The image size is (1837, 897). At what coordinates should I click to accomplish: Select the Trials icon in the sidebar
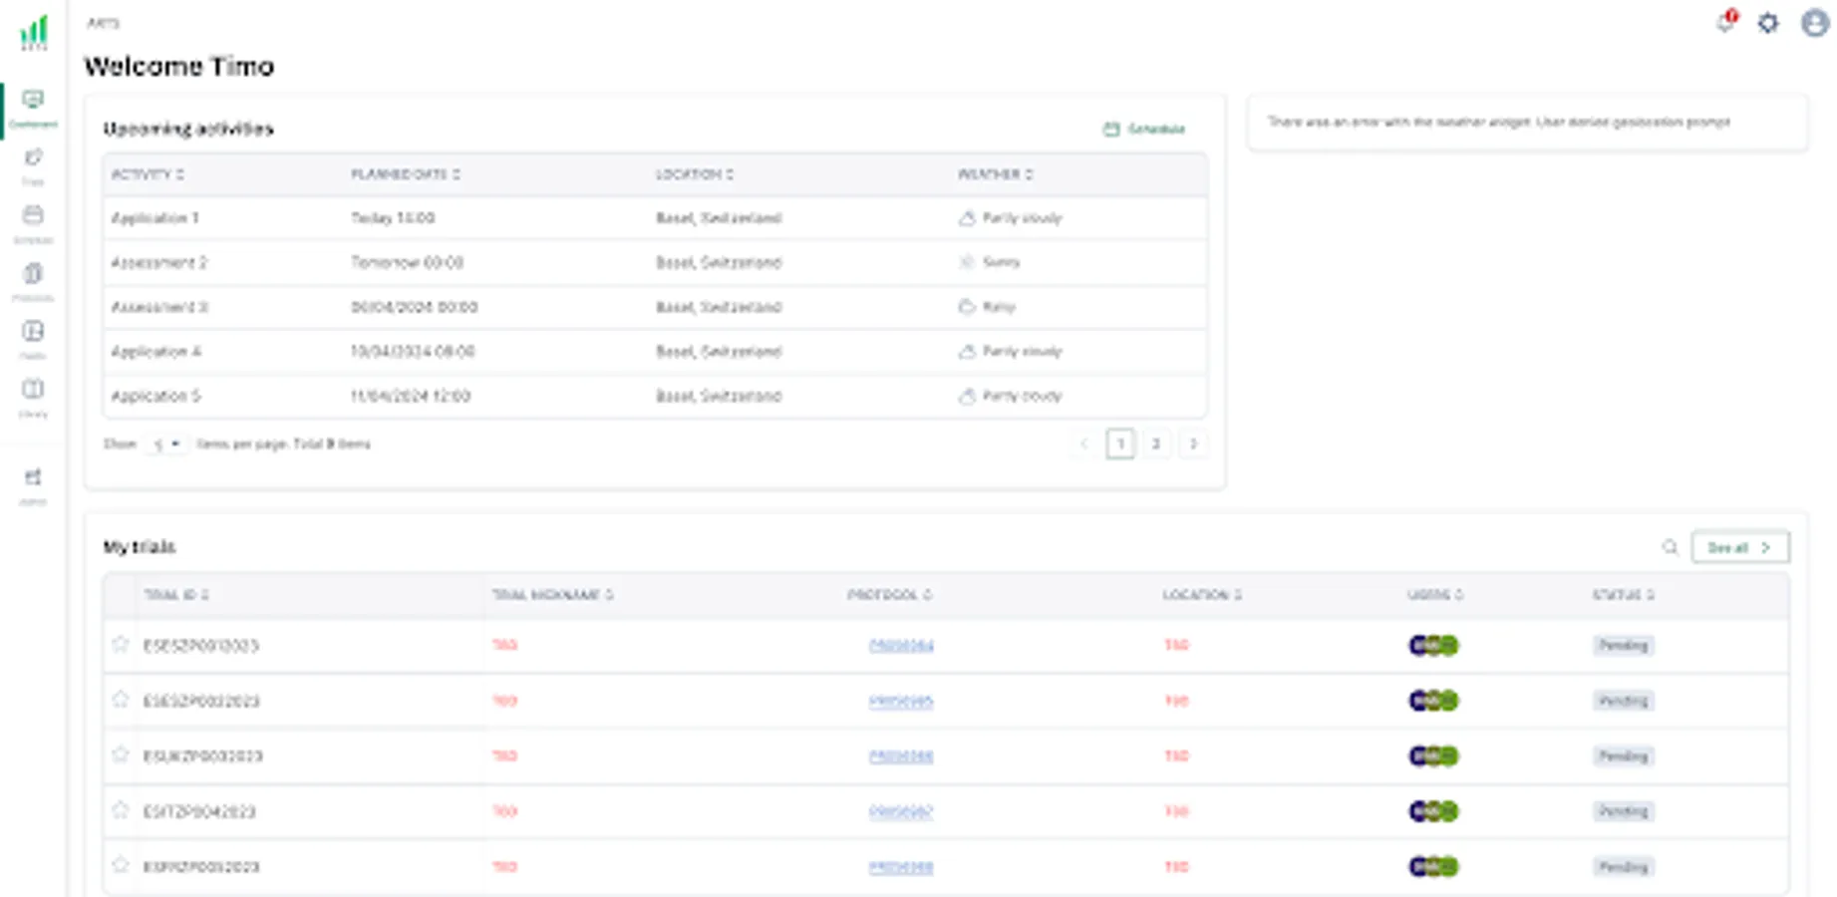point(33,162)
